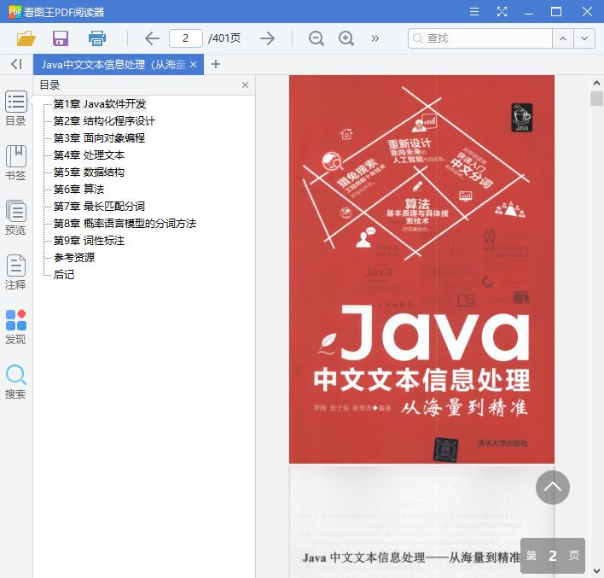604x578 pixels.
Task: Close the 目录 panel
Action: click(x=245, y=85)
